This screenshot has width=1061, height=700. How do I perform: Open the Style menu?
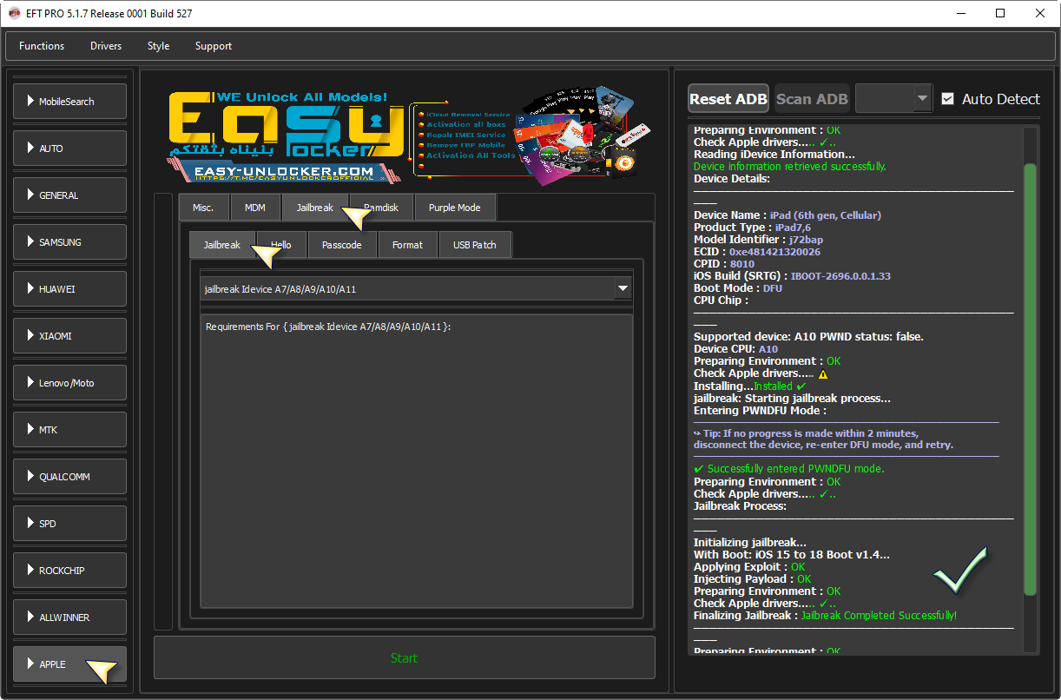159,46
